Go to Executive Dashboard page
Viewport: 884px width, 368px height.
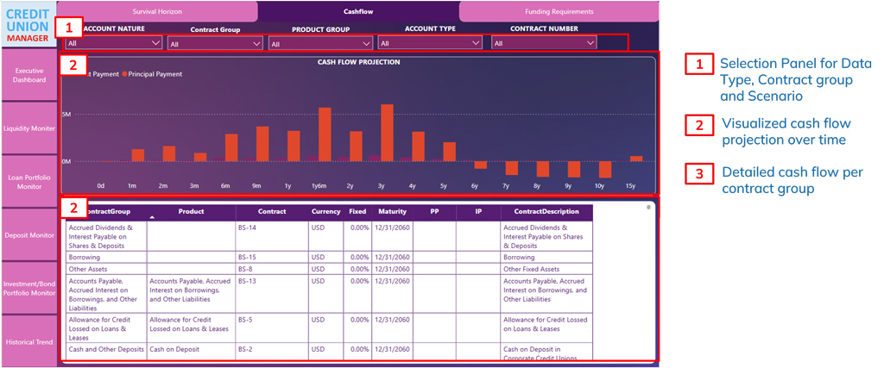click(x=28, y=75)
